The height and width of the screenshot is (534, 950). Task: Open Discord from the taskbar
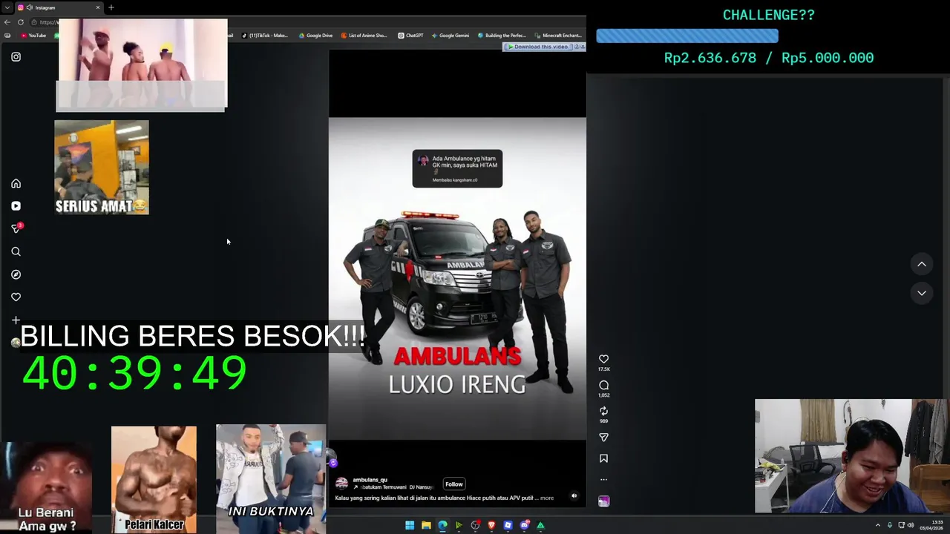pyautogui.click(x=524, y=525)
